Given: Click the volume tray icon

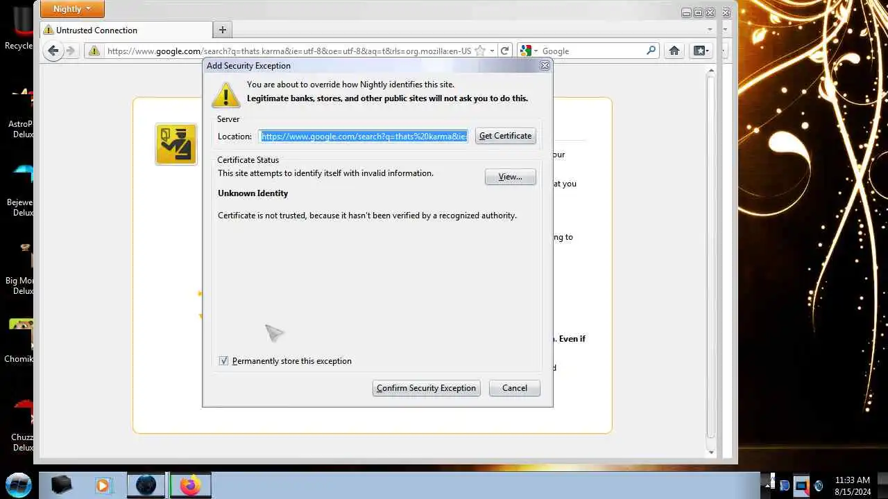Looking at the screenshot, I should [819, 485].
